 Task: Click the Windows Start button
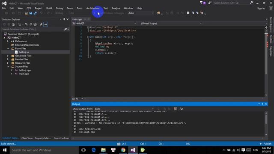[x=5, y=150]
